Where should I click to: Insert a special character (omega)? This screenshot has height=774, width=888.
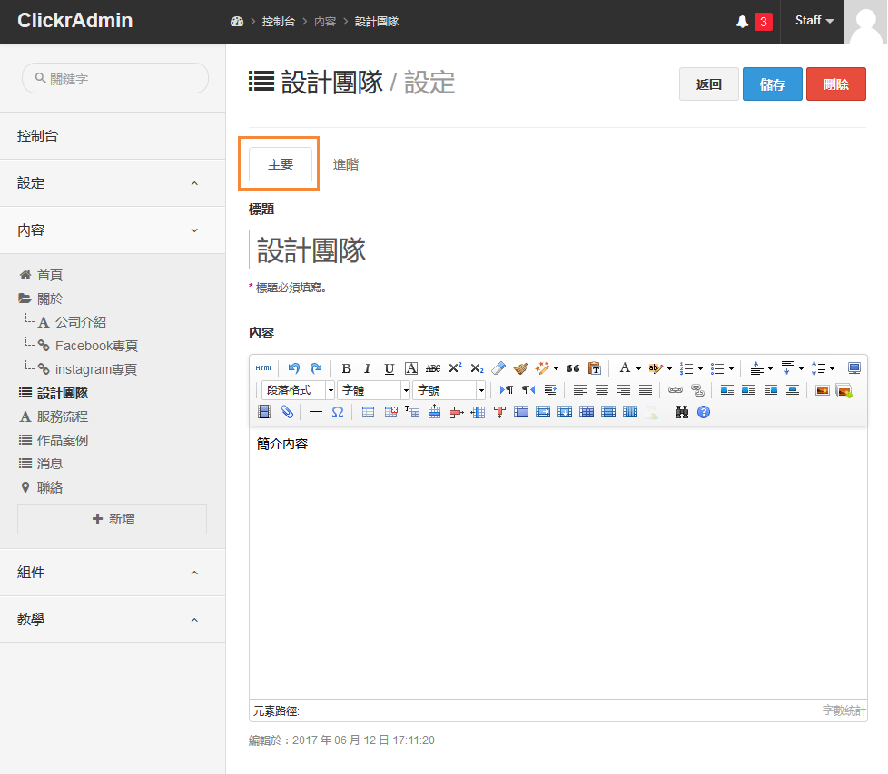(338, 412)
